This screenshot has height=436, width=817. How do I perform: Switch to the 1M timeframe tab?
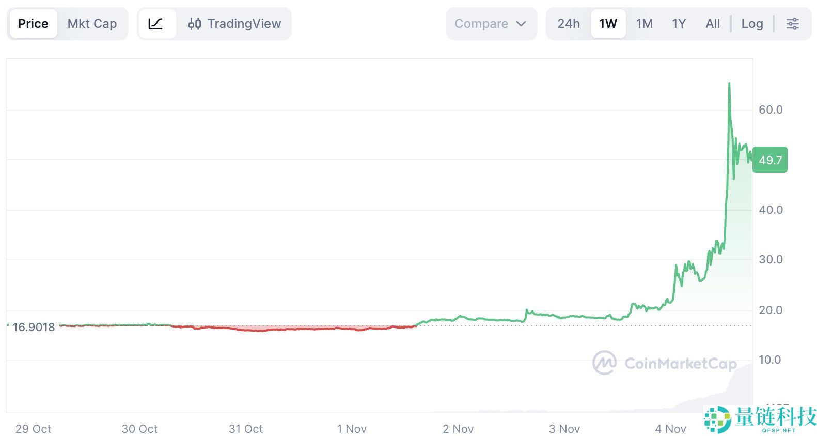point(645,23)
